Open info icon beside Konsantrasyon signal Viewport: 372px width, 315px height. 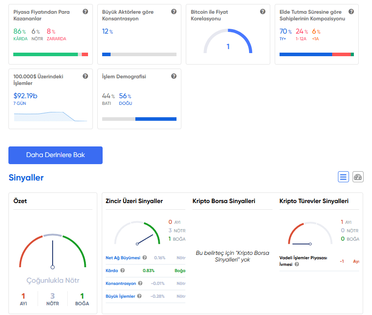tap(140, 283)
